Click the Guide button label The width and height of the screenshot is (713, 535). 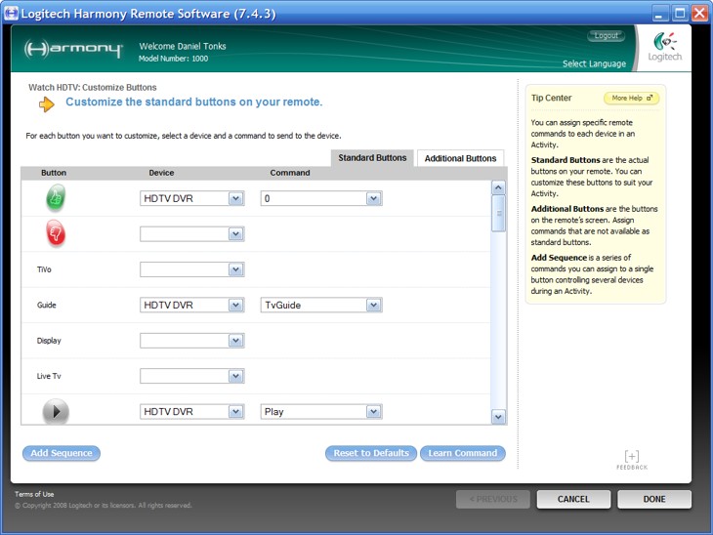[x=46, y=305]
